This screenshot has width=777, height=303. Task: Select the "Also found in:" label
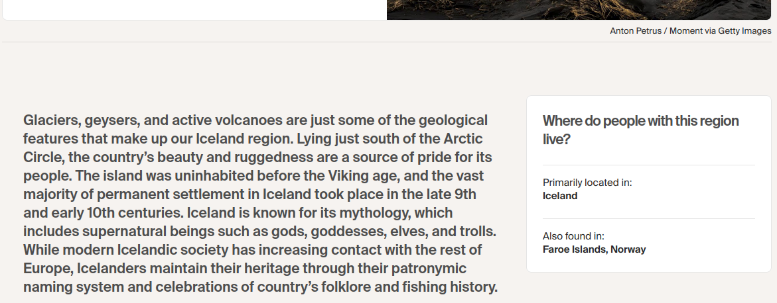click(573, 236)
